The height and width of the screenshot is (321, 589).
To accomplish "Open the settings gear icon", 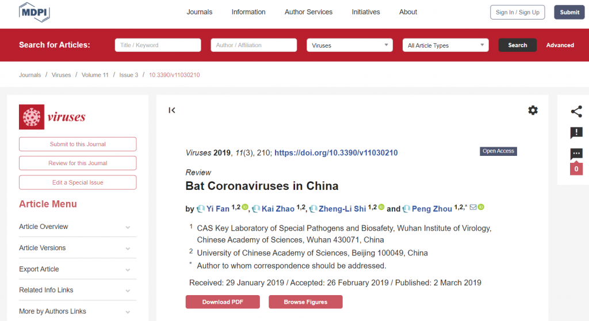I will click(x=533, y=110).
